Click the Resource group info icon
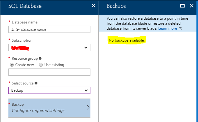 (40, 58)
